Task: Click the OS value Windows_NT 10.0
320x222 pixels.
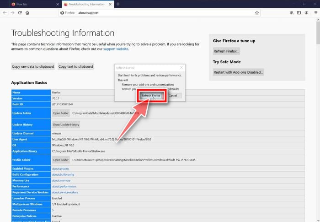Action: (63, 145)
